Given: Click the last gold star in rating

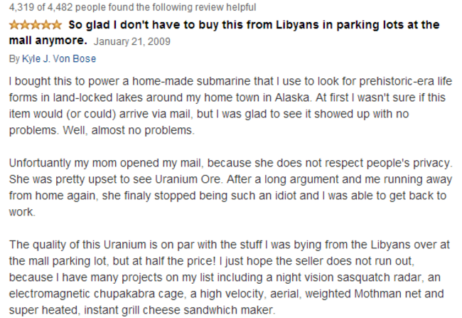Looking at the screenshot, I should click(x=57, y=25).
